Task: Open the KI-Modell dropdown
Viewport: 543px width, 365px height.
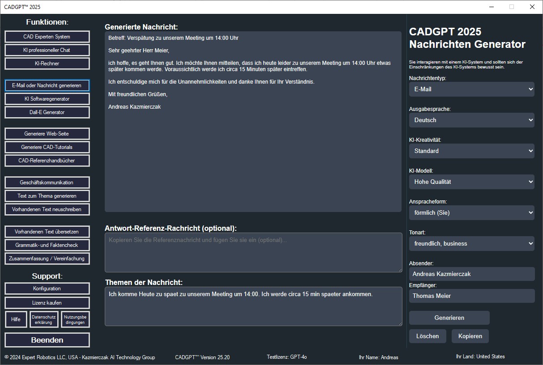Action: pyautogui.click(x=472, y=182)
